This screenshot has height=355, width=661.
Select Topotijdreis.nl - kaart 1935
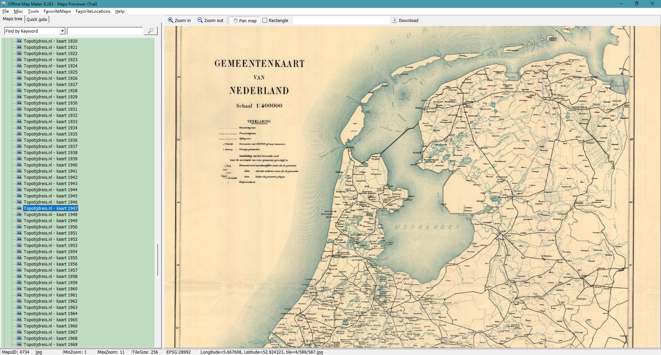click(x=50, y=134)
